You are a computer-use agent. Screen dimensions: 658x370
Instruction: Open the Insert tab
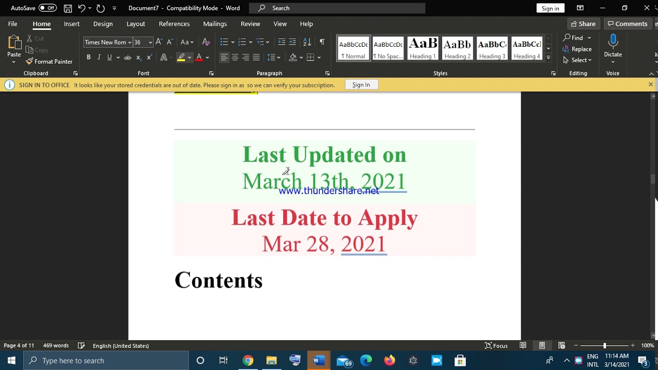tap(71, 24)
